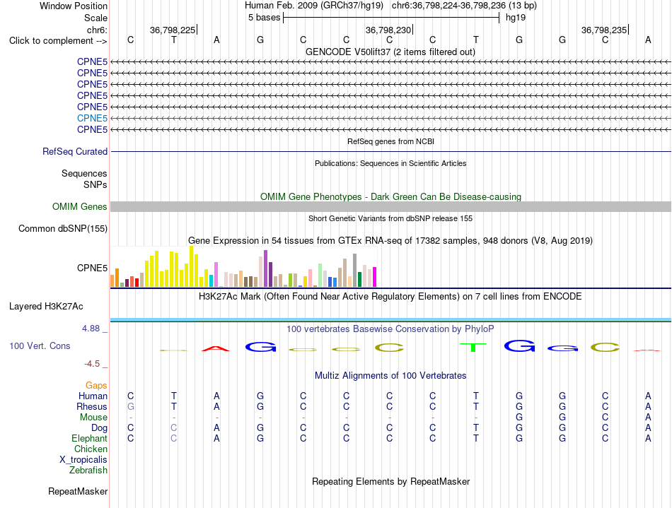Click the faded C in the Dog row
The height and width of the screenshot is (508, 672).
(173, 428)
